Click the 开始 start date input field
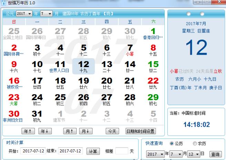Image resolution: width=226 pixels, height=160 pixels. click(x=33, y=151)
